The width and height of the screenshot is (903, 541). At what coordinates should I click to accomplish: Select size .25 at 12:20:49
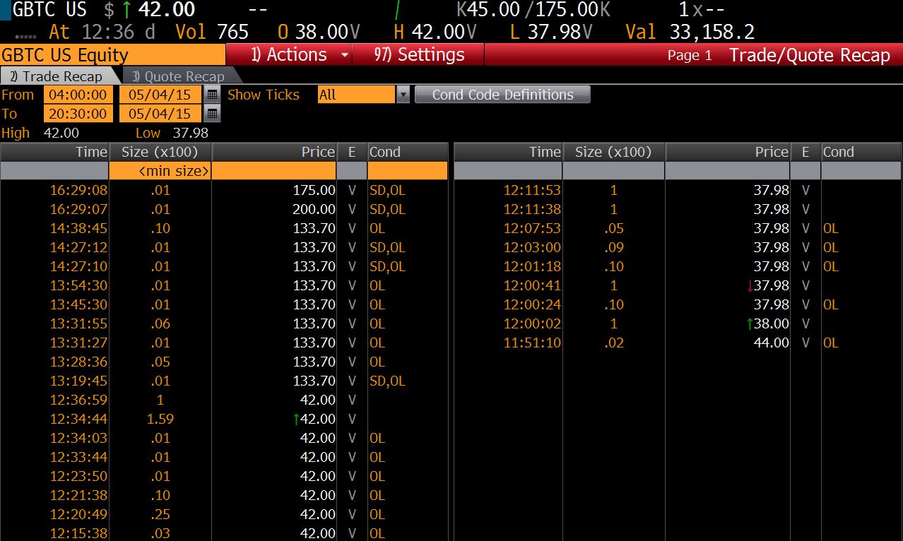[x=160, y=514]
